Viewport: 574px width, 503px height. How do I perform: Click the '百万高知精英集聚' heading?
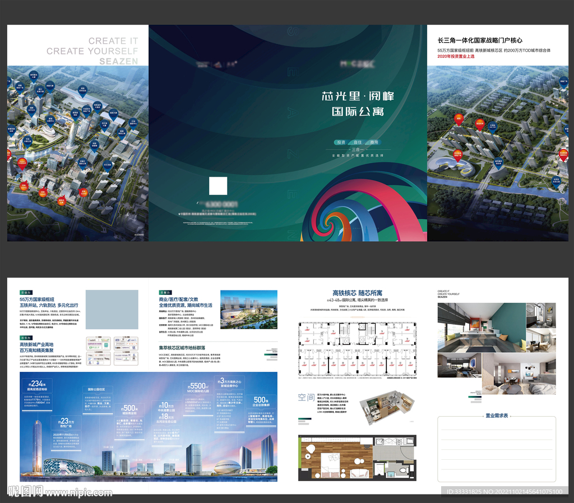pyautogui.click(x=36, y=350)
